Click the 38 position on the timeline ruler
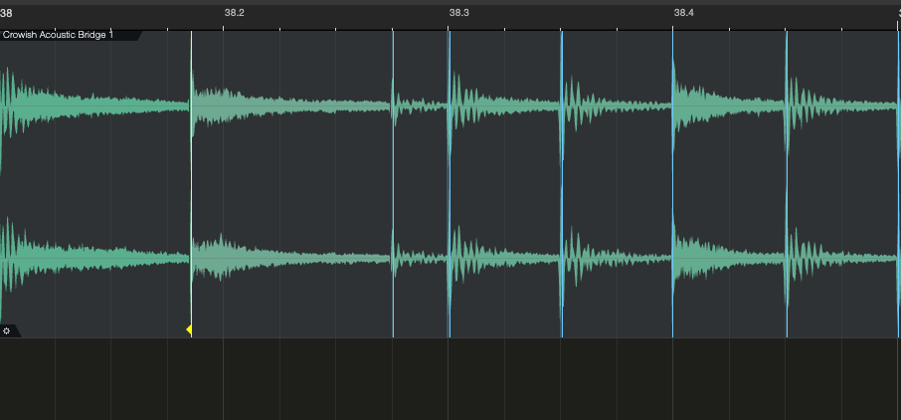The height and width of the screenshot is (420, 901). 7,13
